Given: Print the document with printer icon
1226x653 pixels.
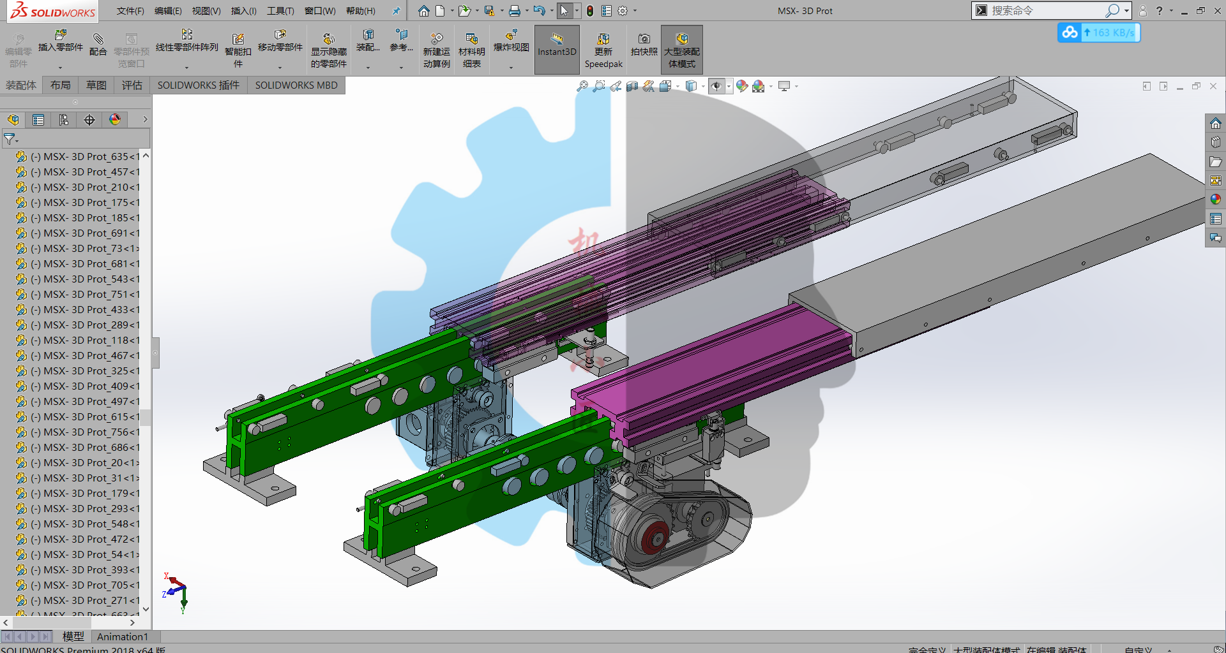Looking at the screenshot, I should point(514,11).
